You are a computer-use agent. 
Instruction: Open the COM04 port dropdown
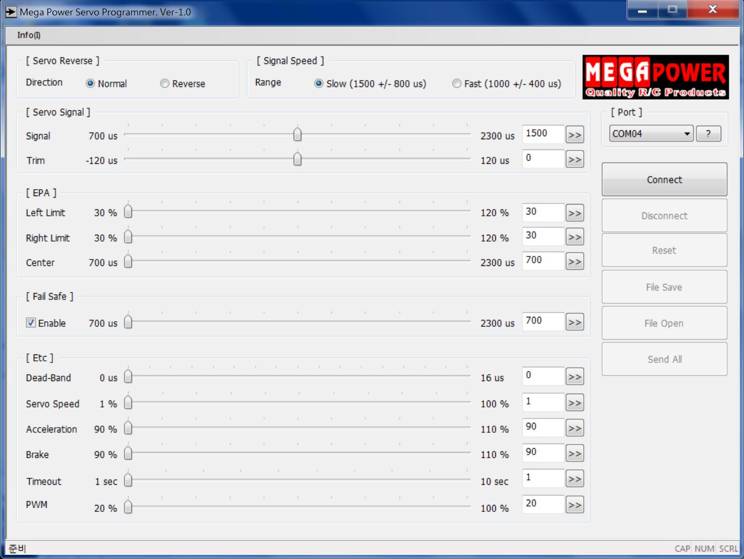pyautogui.click(x=651, y=134)
